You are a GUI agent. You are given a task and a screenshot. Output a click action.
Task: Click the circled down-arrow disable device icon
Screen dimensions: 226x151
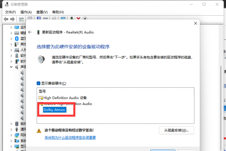coord(85,18)
